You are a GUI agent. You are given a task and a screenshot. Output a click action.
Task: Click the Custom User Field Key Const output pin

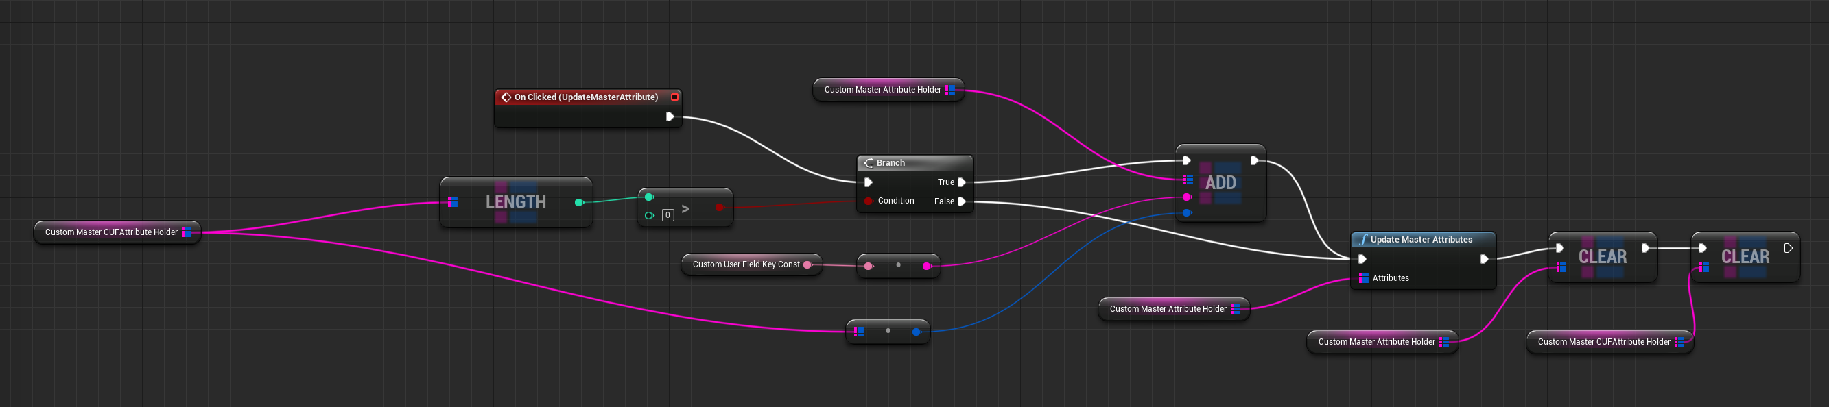[x=807, y=264]
